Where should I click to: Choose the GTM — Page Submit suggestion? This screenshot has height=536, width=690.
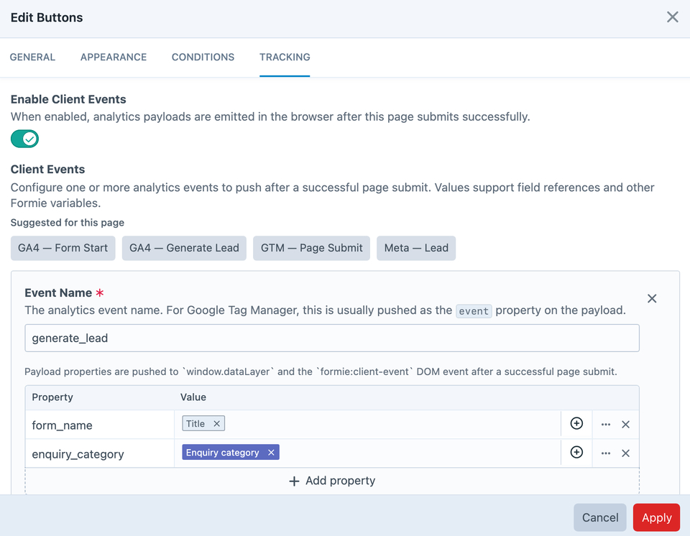[x=311, y=248]
